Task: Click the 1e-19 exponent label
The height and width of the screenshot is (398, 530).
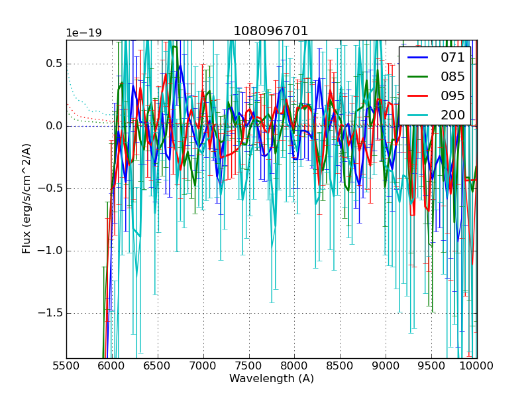Action: click(83, 33)
